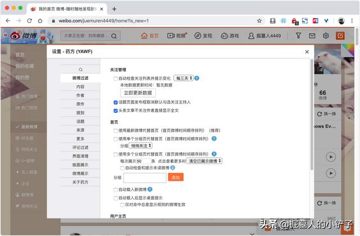Select 版面展示 in settings sidebar
This screenshot has width=360, height=236.
[x=80, y=165]
